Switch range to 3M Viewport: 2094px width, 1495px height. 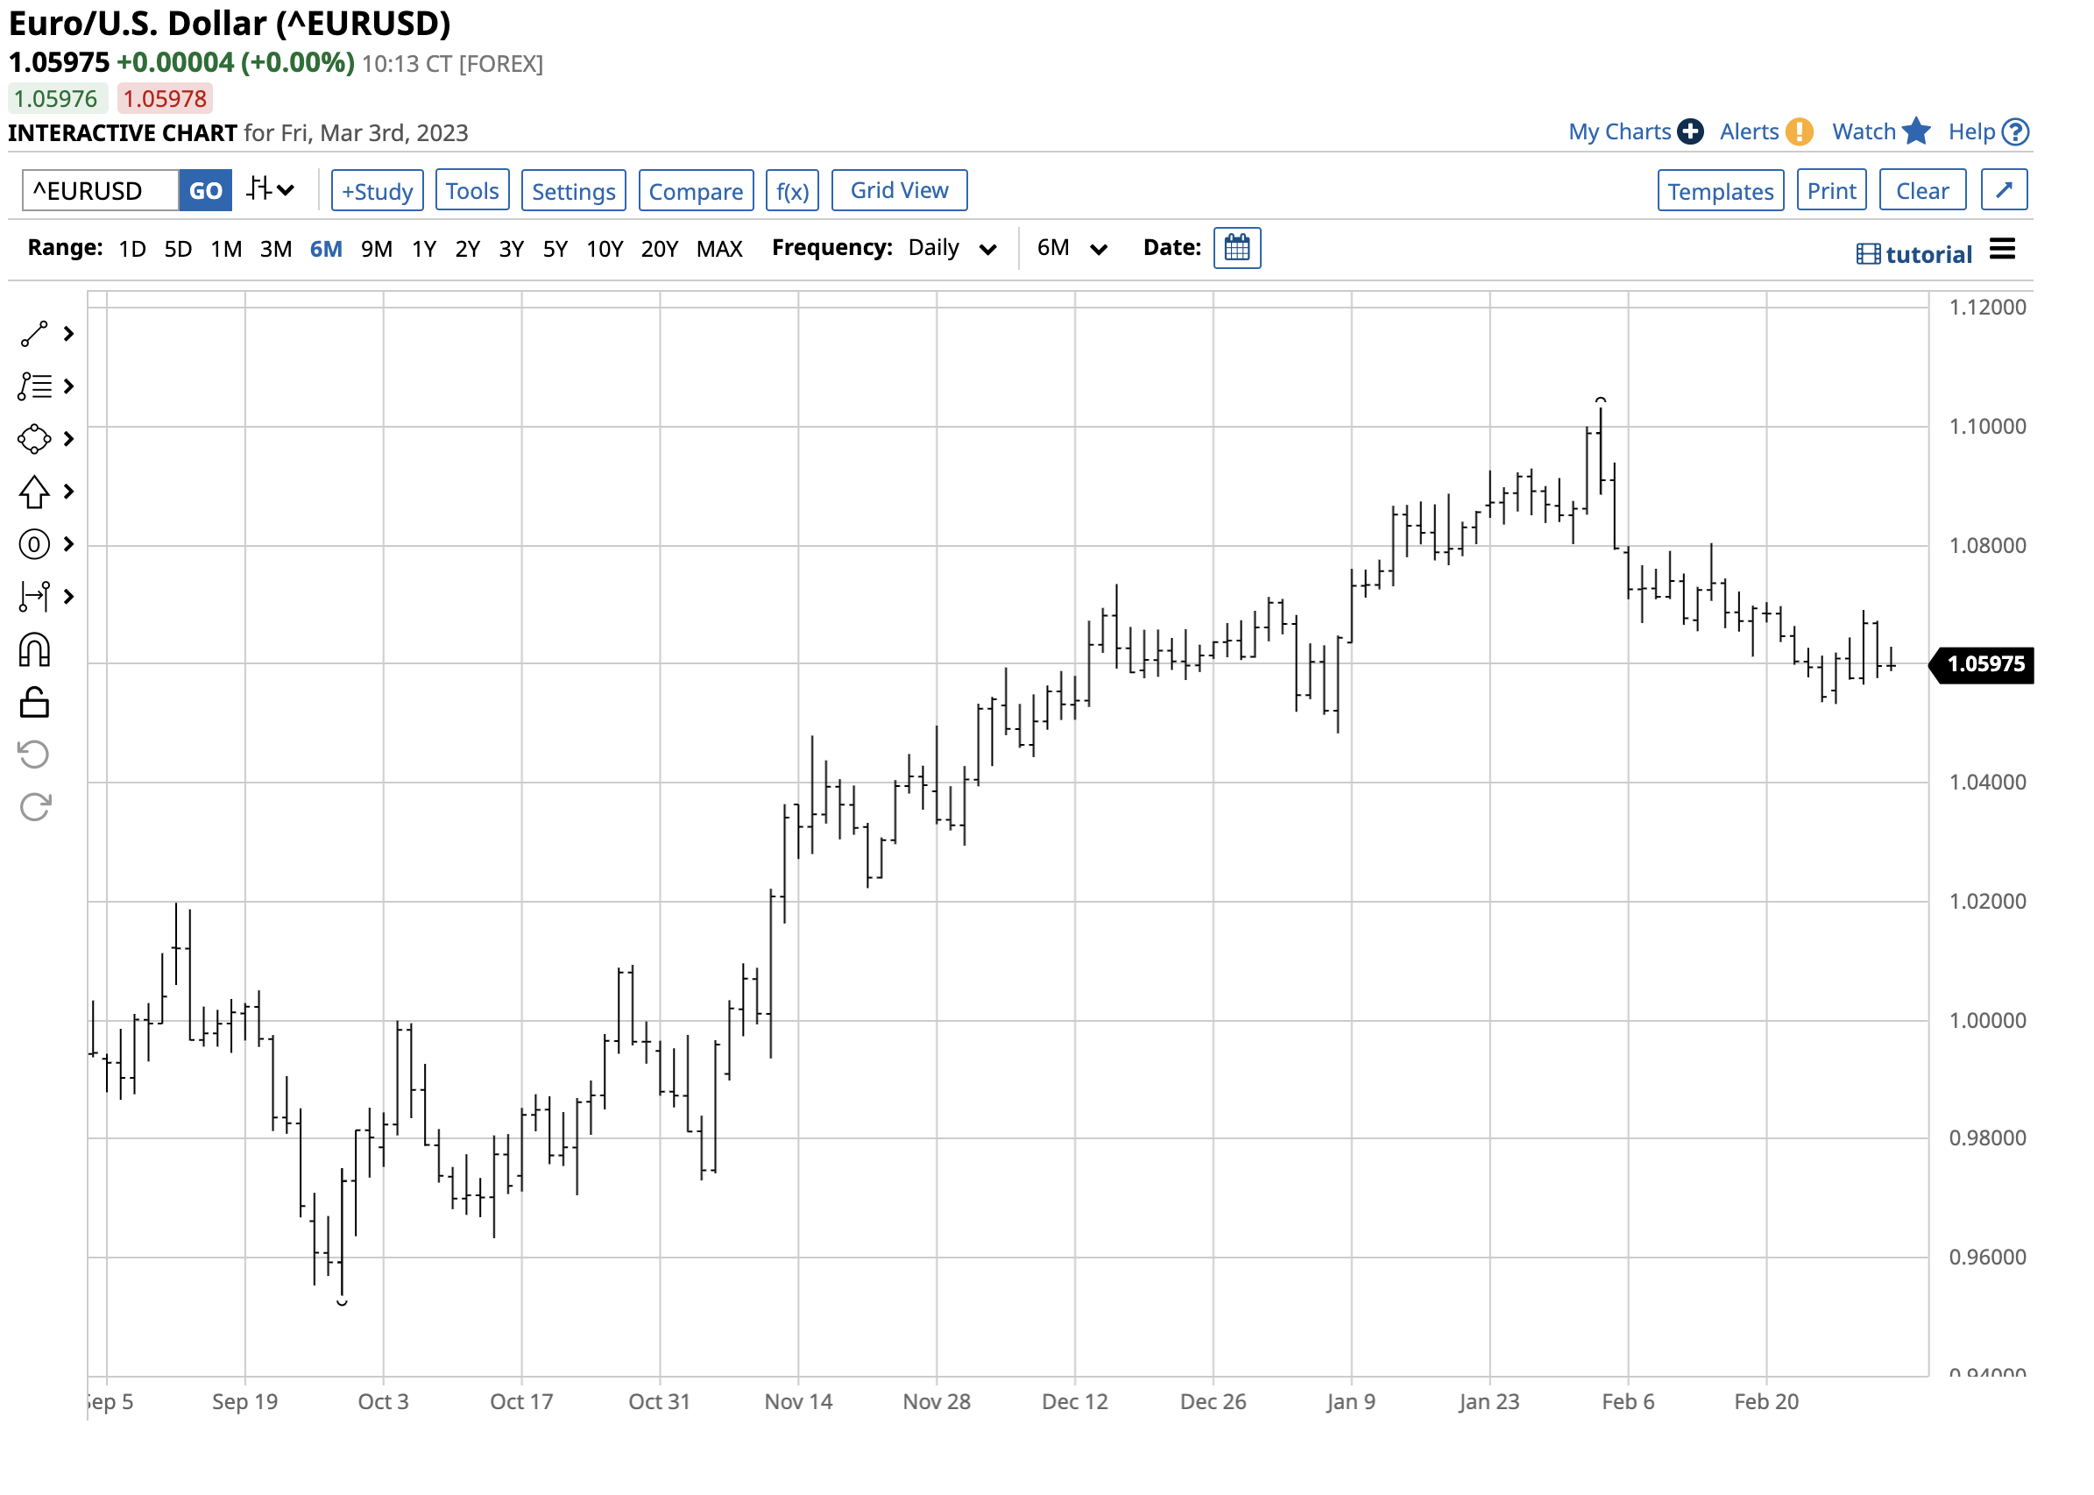coord(275,249)
